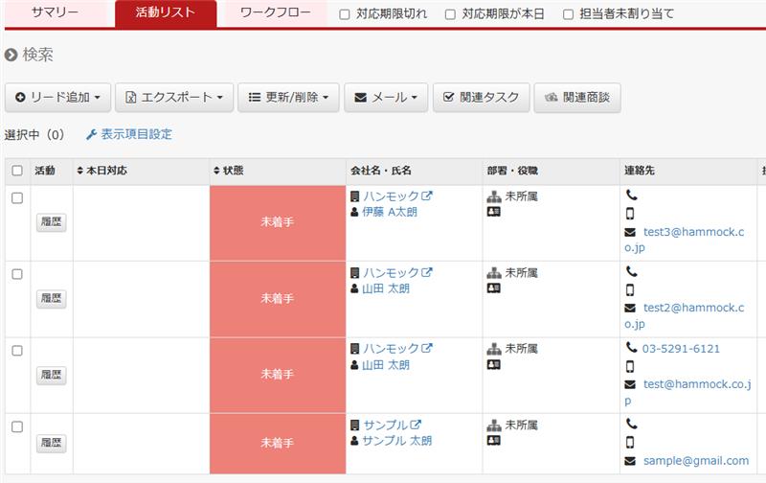Click the building icon beside サンプル company

pos(355,425)
